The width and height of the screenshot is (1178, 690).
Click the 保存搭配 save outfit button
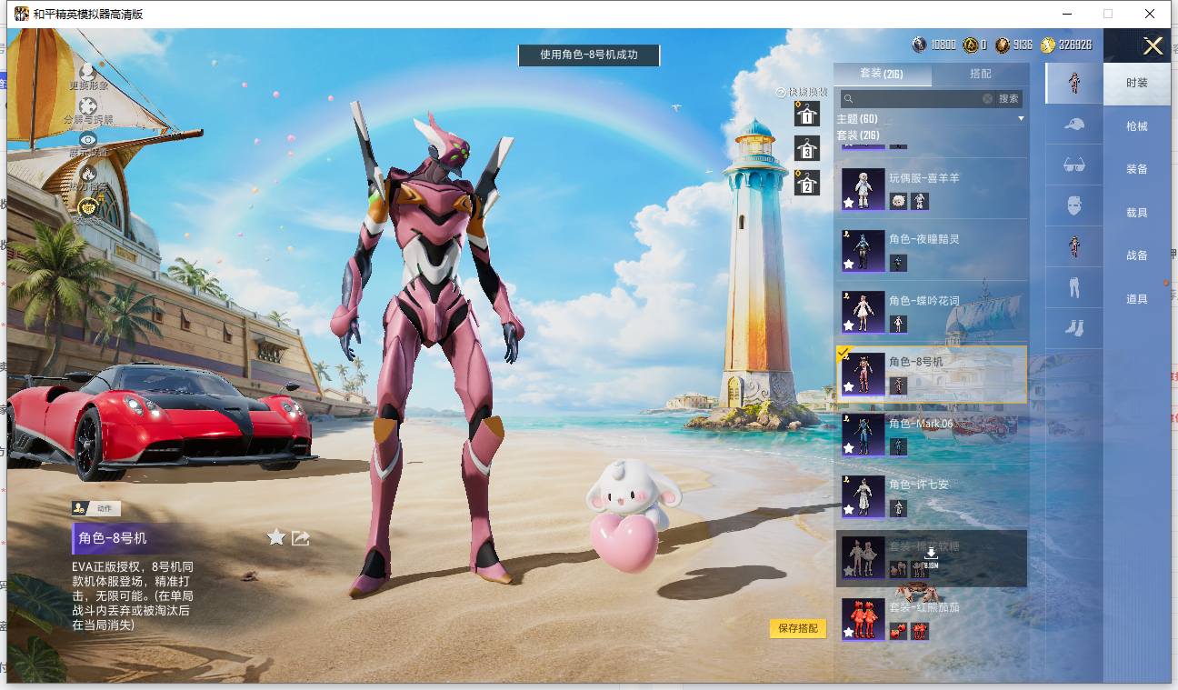tap(798, 628)
